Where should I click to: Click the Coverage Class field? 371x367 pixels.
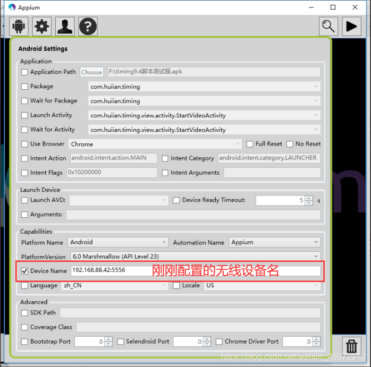[x=198, y=327]
